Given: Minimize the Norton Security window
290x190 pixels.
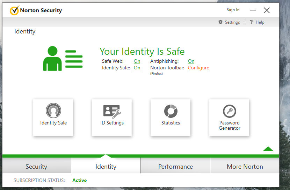Looking at the screenshot, I should point(253,10).
